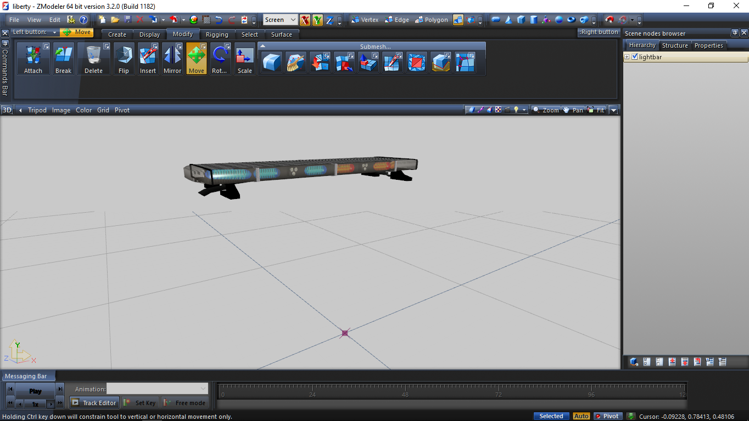Toggle the X axis constraint
Viewport: 749px width, 421px height.
pyautogui.click(x=305, y=20)
